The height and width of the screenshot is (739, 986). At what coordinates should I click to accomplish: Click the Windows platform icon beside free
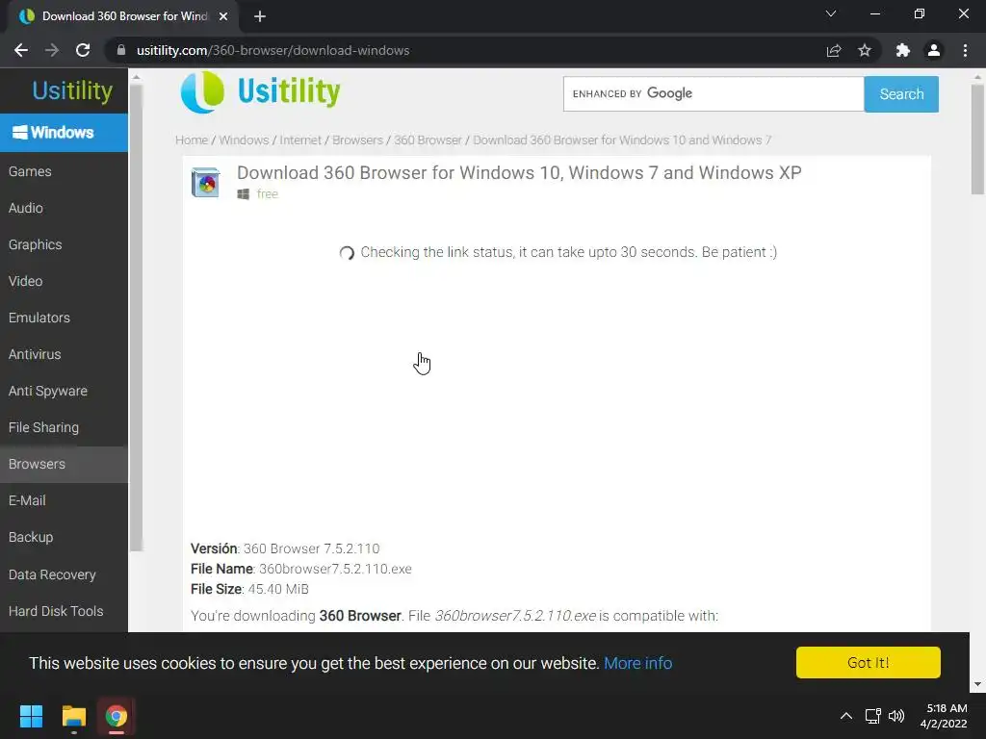point(244,194)
